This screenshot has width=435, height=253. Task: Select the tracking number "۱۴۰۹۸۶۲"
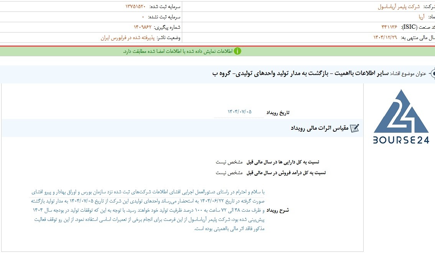click(143, 27)
